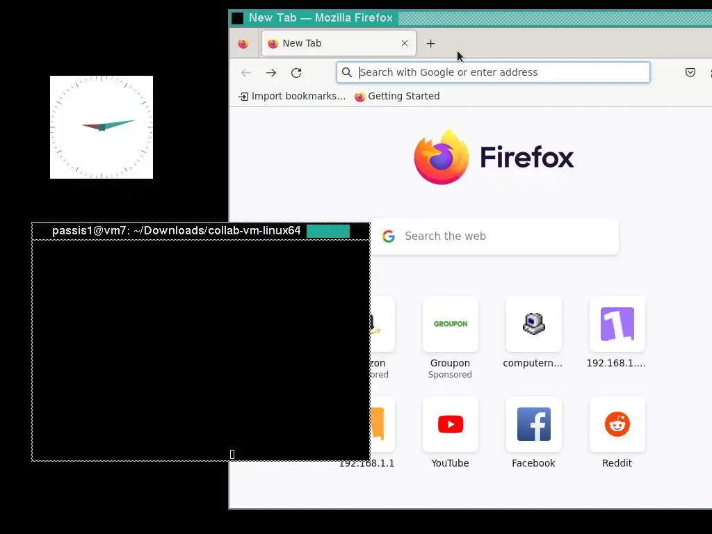
Task: Click the terminal window title bar
Action: point(201,231)
